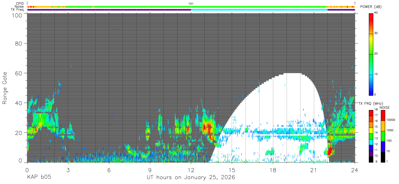Click the NOISE legend title

pos(385,107)
